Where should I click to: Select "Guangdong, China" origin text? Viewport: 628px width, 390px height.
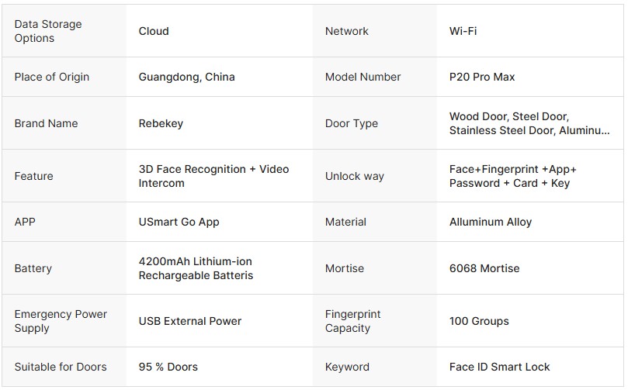pos(186,77)
